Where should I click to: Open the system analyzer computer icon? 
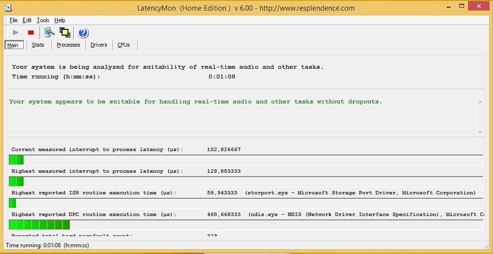click(x=50, y=32)
